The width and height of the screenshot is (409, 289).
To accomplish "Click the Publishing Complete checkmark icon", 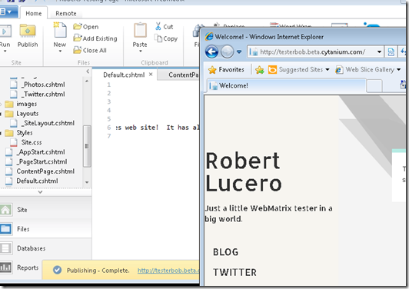I will pos(57,270).
